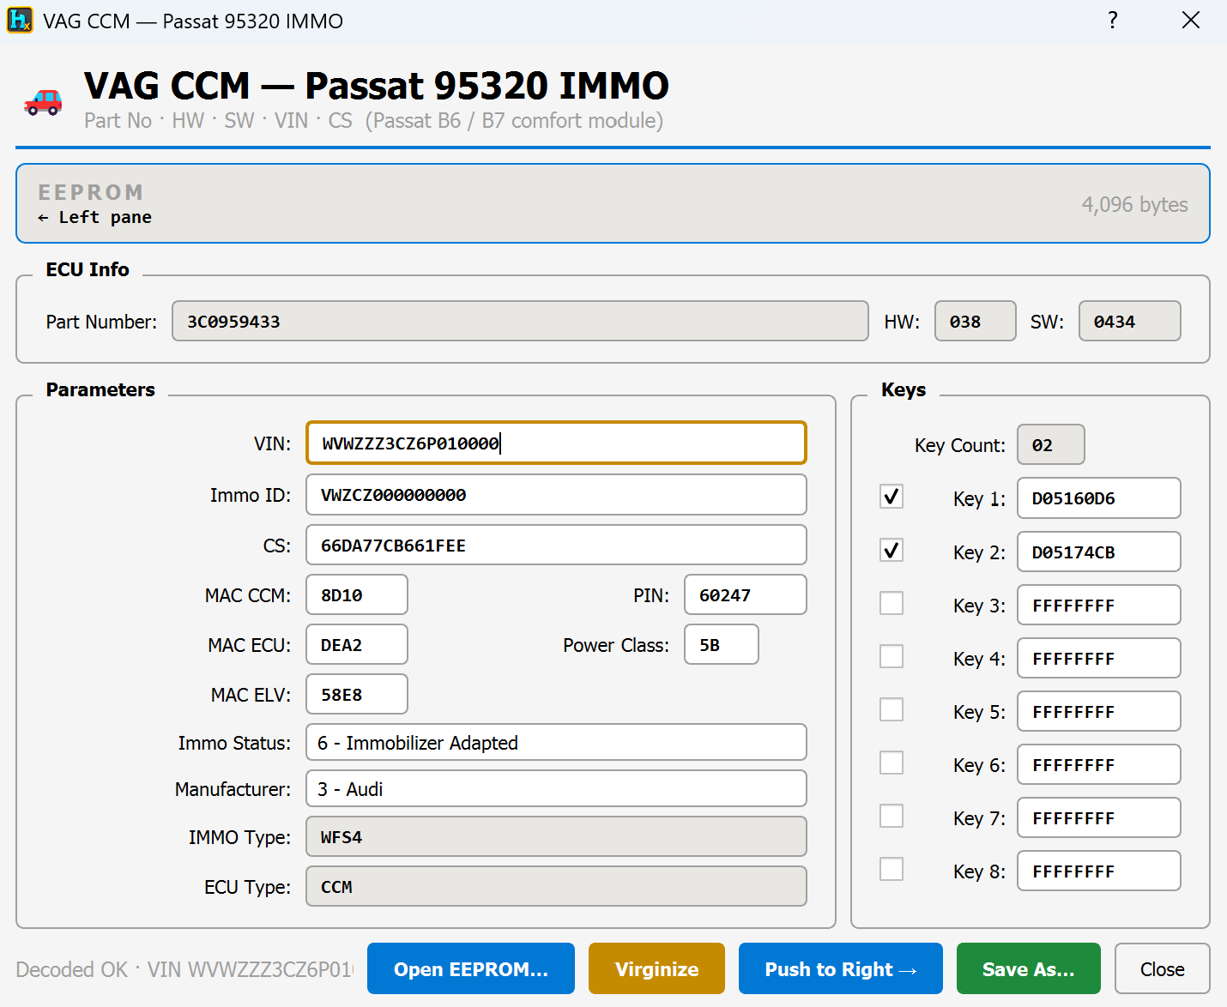Click the Decoded OK status text
This screenshot has width=1227, height=1007.
184,969
